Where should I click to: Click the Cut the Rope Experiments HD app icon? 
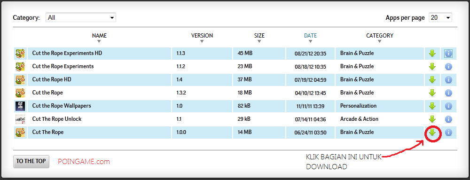(x=20, y=54)
